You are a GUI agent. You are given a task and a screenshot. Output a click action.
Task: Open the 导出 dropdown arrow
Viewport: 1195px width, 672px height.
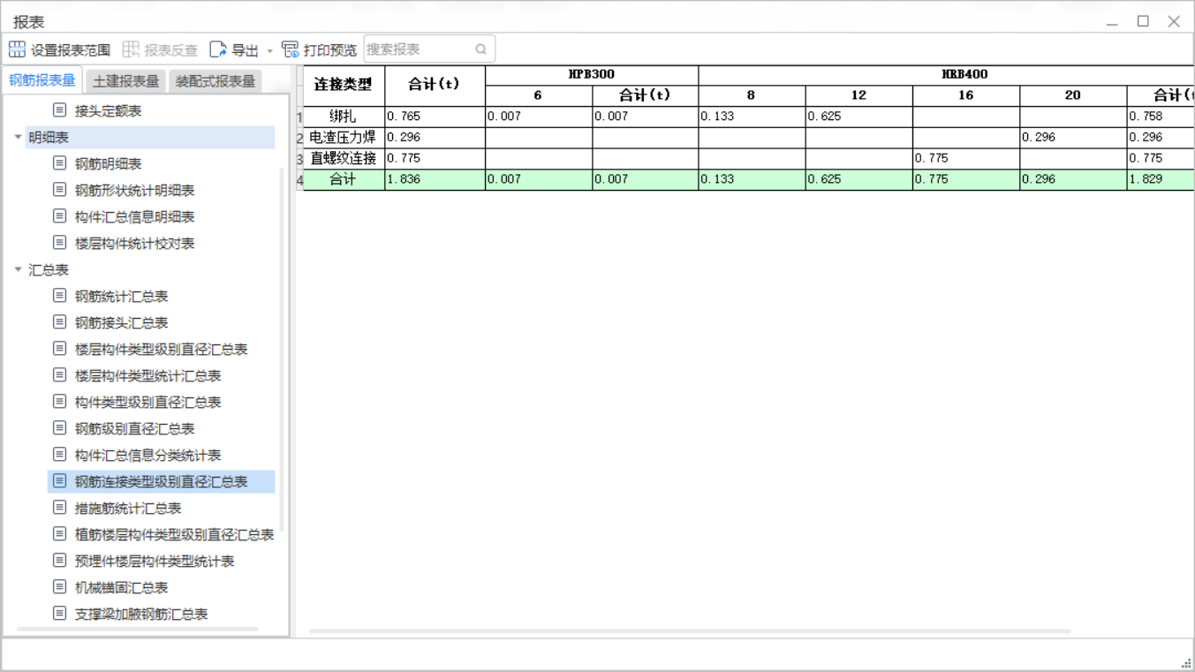pyautogui.click(x=270, y=50)
